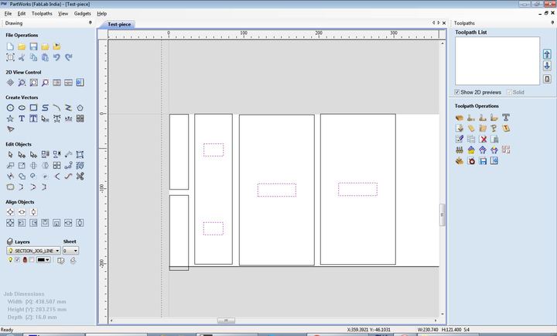Select the Cut scissors icon
Viewport: 557px width, 336px height.
coord(22,57)
